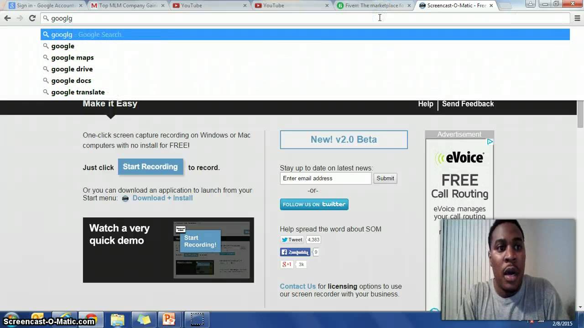
Task: Open a new tab with the new-tab button
Action: [505, 5]
